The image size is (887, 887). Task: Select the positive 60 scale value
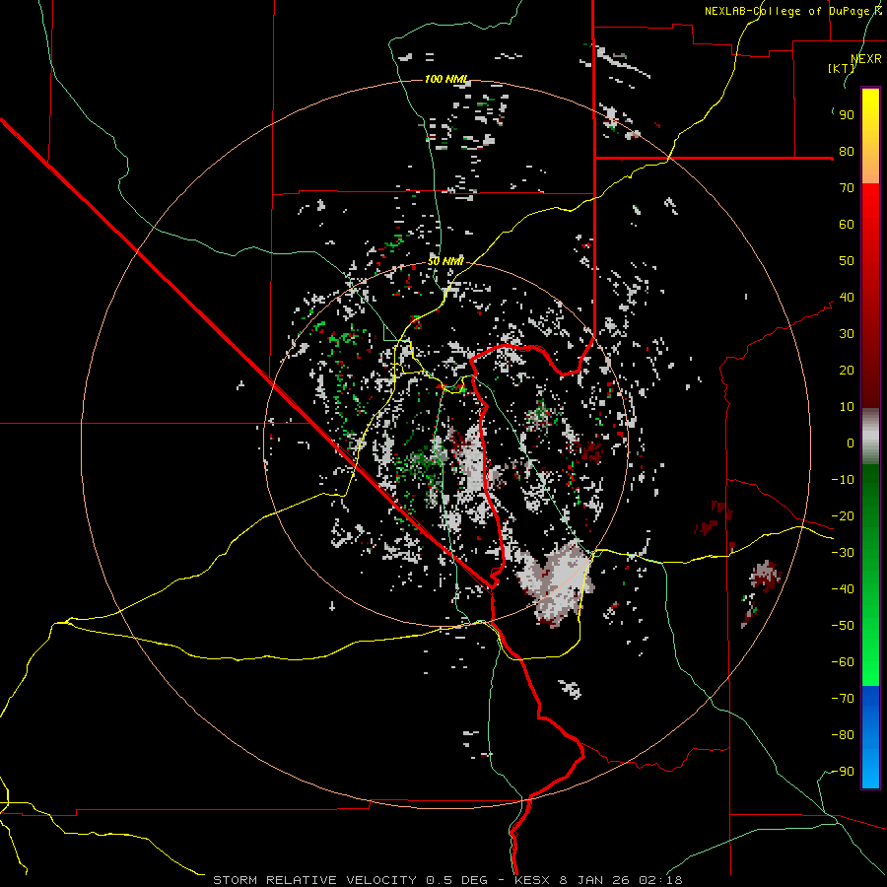click(x=847, y=225)
